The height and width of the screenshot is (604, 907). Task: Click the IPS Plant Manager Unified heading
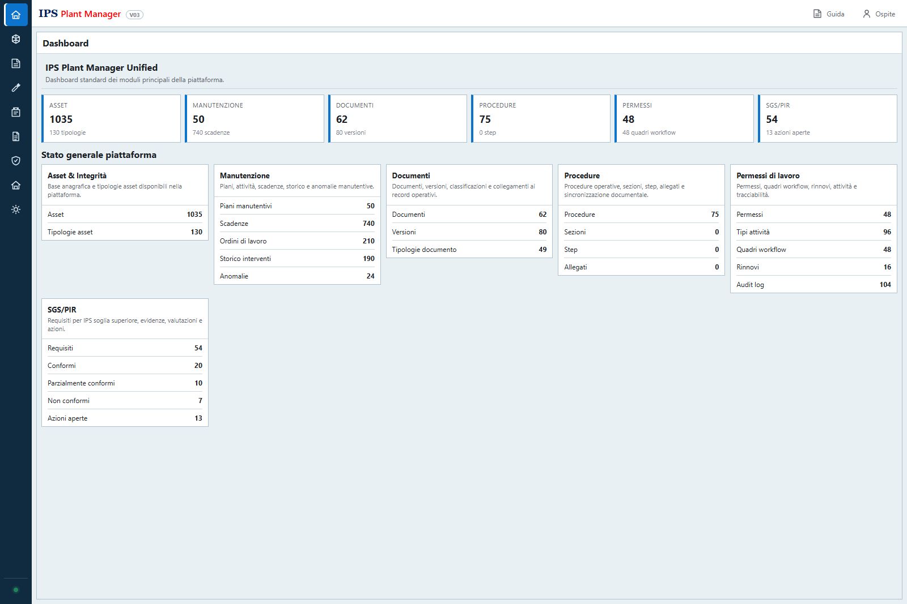click(101, 67)
